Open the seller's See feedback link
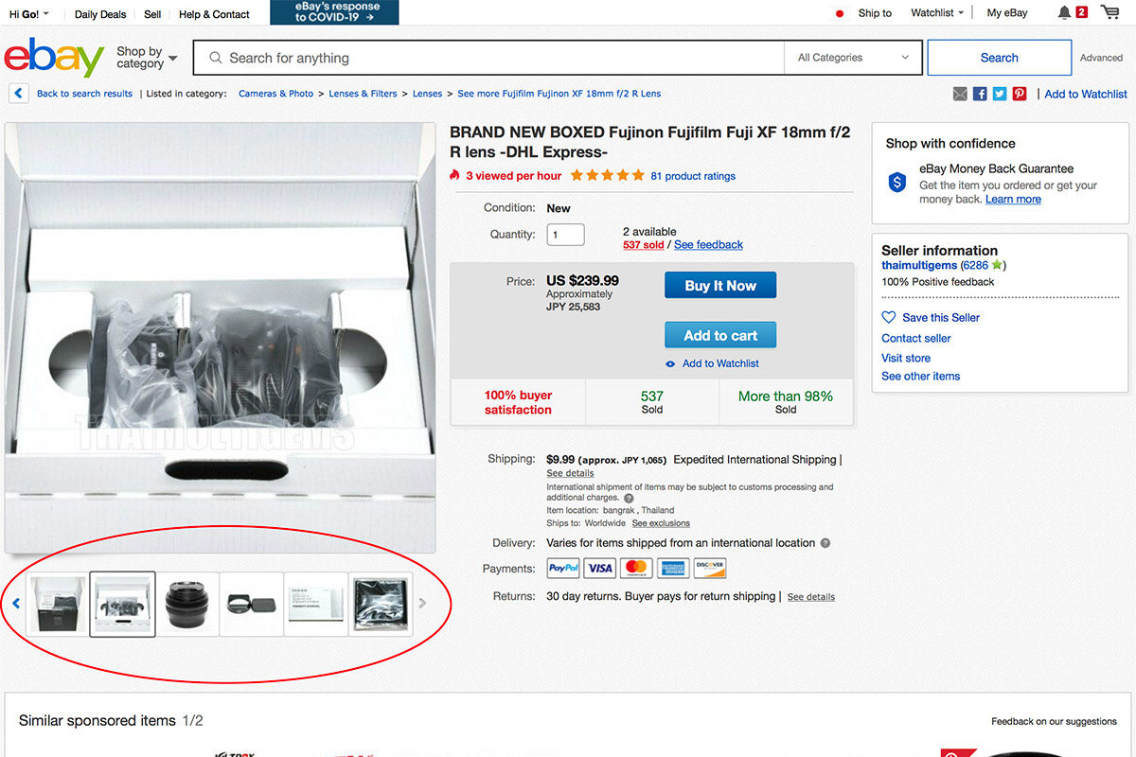Screen dimensions: 1136x757 708,245
